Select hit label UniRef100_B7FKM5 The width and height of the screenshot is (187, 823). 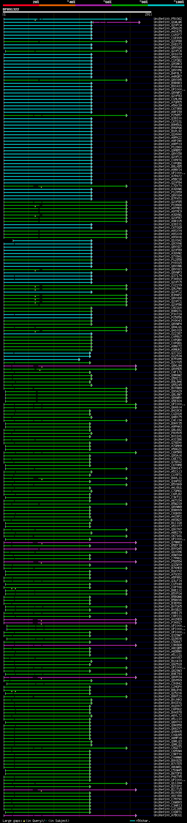pos(168,359)
